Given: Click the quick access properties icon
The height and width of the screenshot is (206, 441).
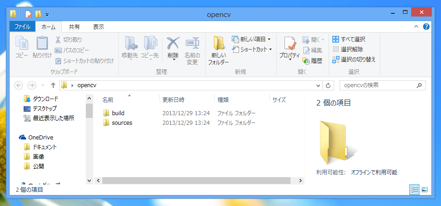Looking at the screenshot, I should [28, 14].
